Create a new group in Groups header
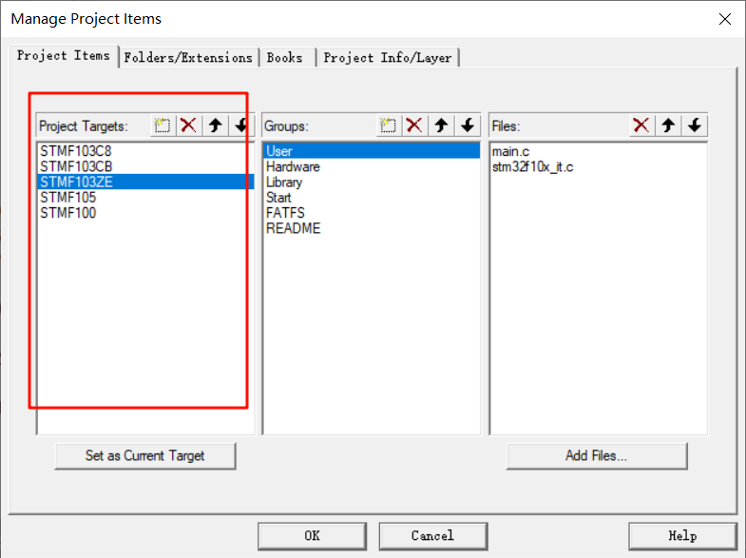 [389, 126]
